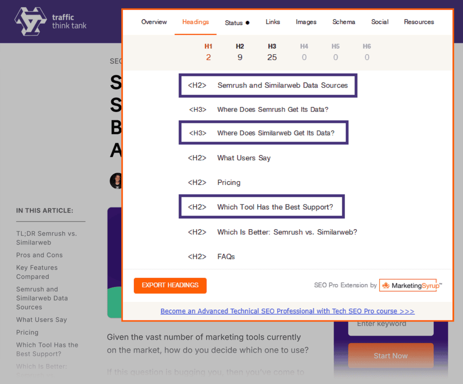Click the H1 heading count filter
Screen dimensions: 463x384
click(208, 52)
